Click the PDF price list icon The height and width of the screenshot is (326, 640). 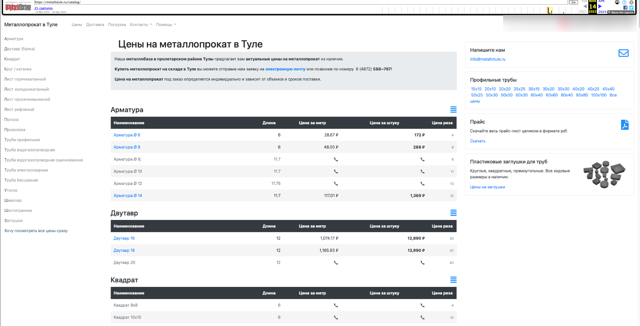tap(625, 125)
